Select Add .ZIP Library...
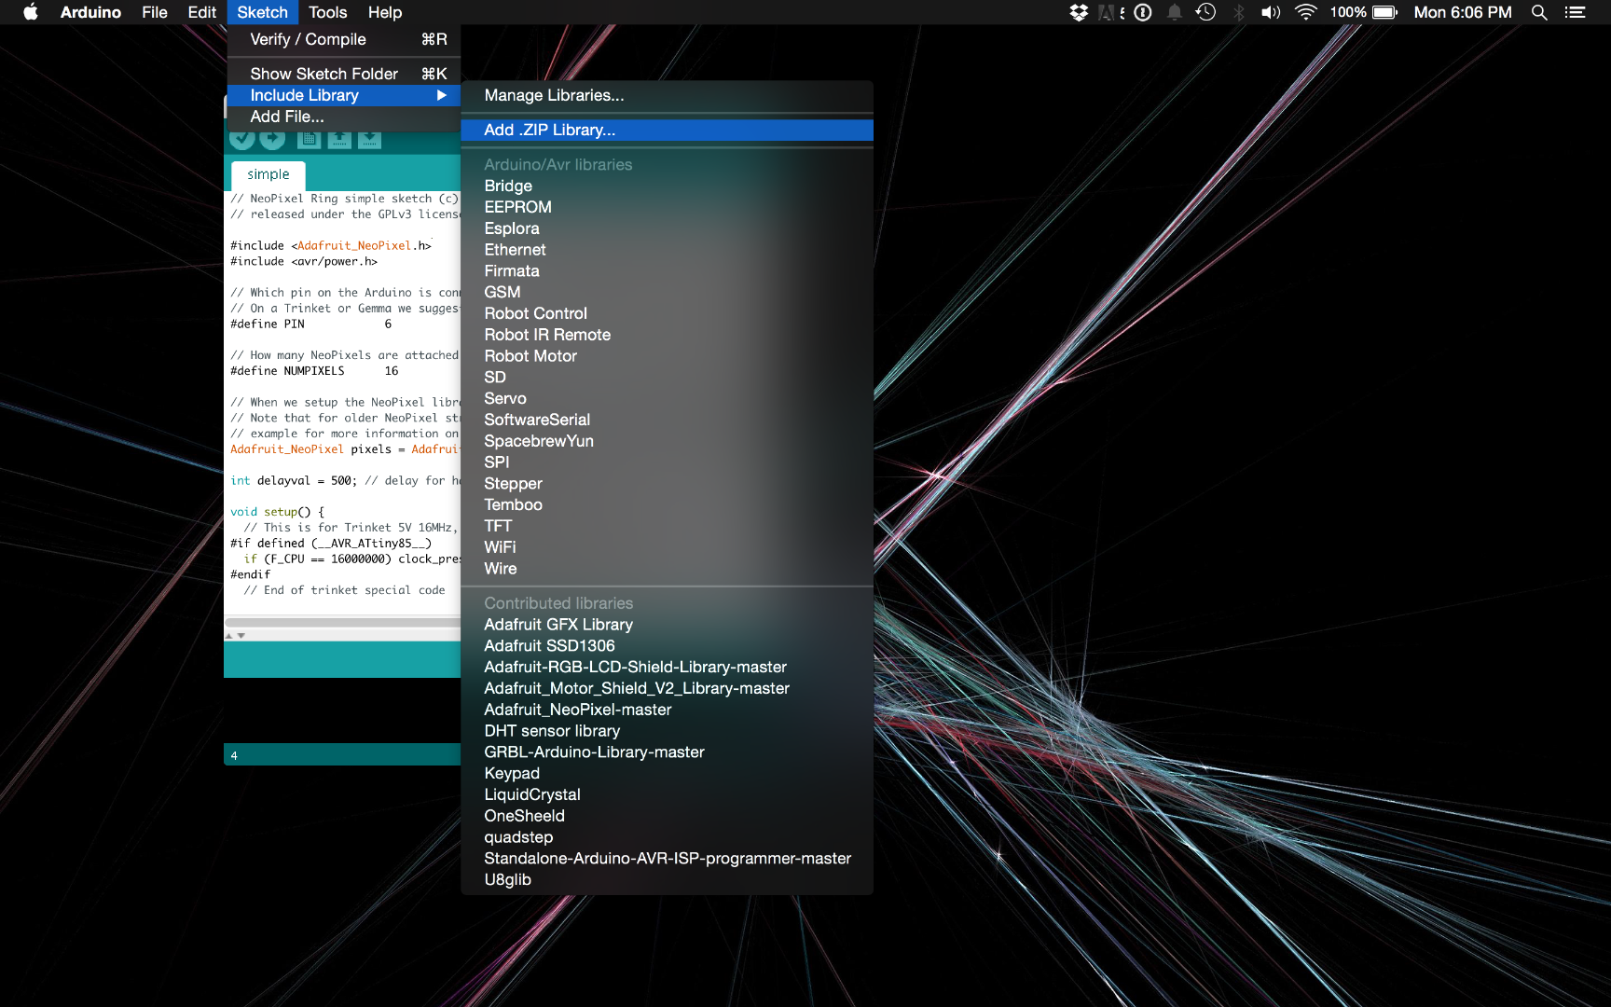 (x=667, y=130)
